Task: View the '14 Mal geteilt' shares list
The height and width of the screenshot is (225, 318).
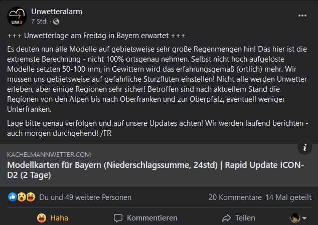Action: click(x=289, y=197)
